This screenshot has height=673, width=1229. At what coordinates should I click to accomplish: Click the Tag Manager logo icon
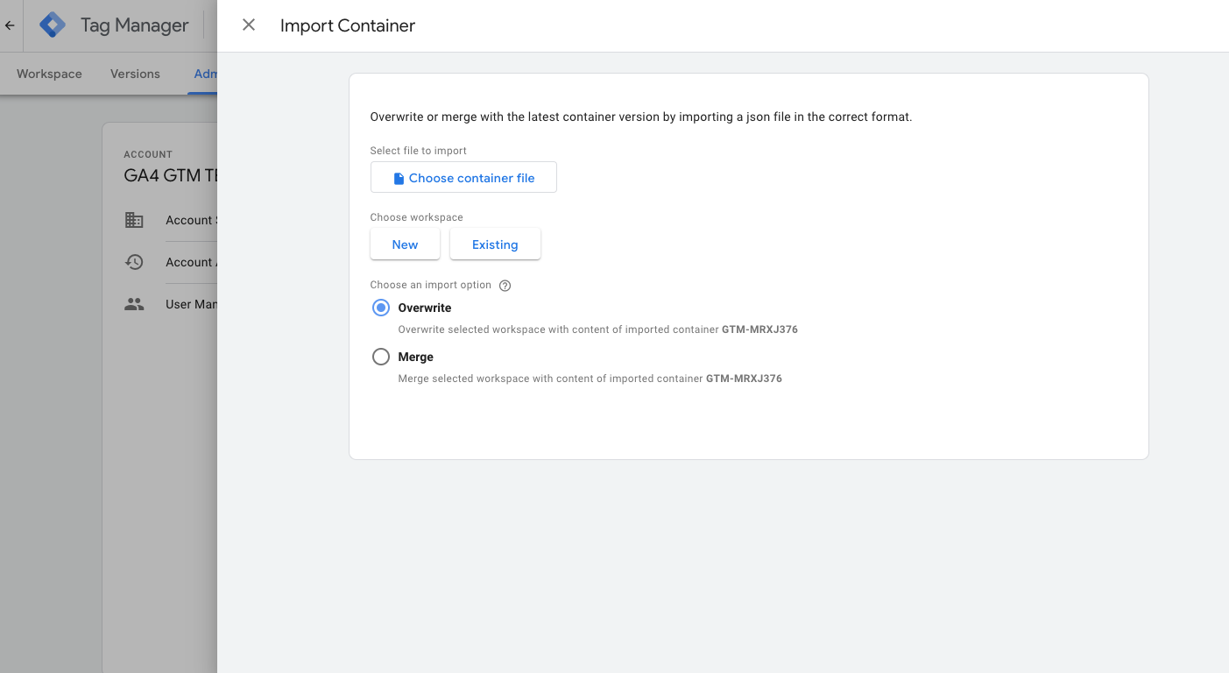(x=53, y=25)
